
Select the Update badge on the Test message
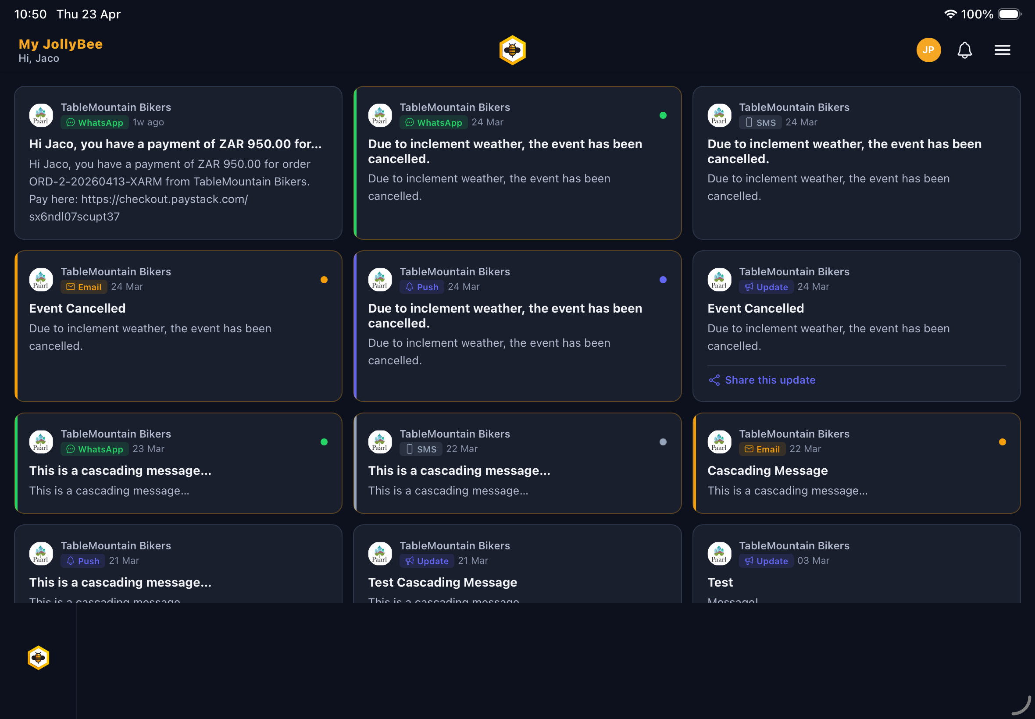pyautogui.click(x=765, y=561)
